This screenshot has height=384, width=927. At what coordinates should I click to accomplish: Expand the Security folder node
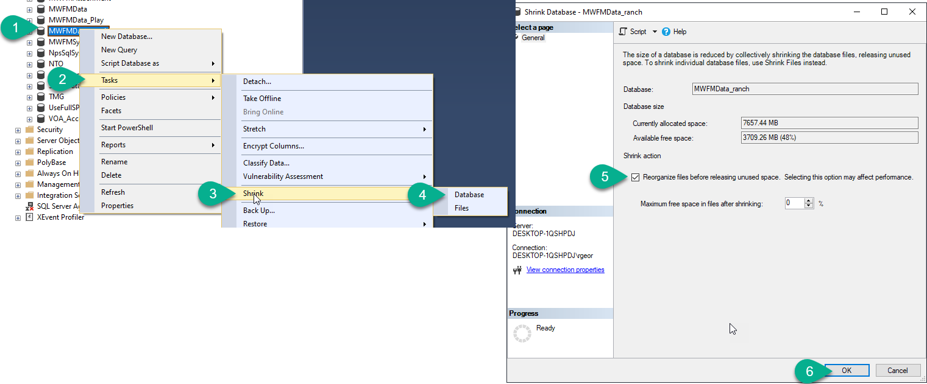point(18,130)
